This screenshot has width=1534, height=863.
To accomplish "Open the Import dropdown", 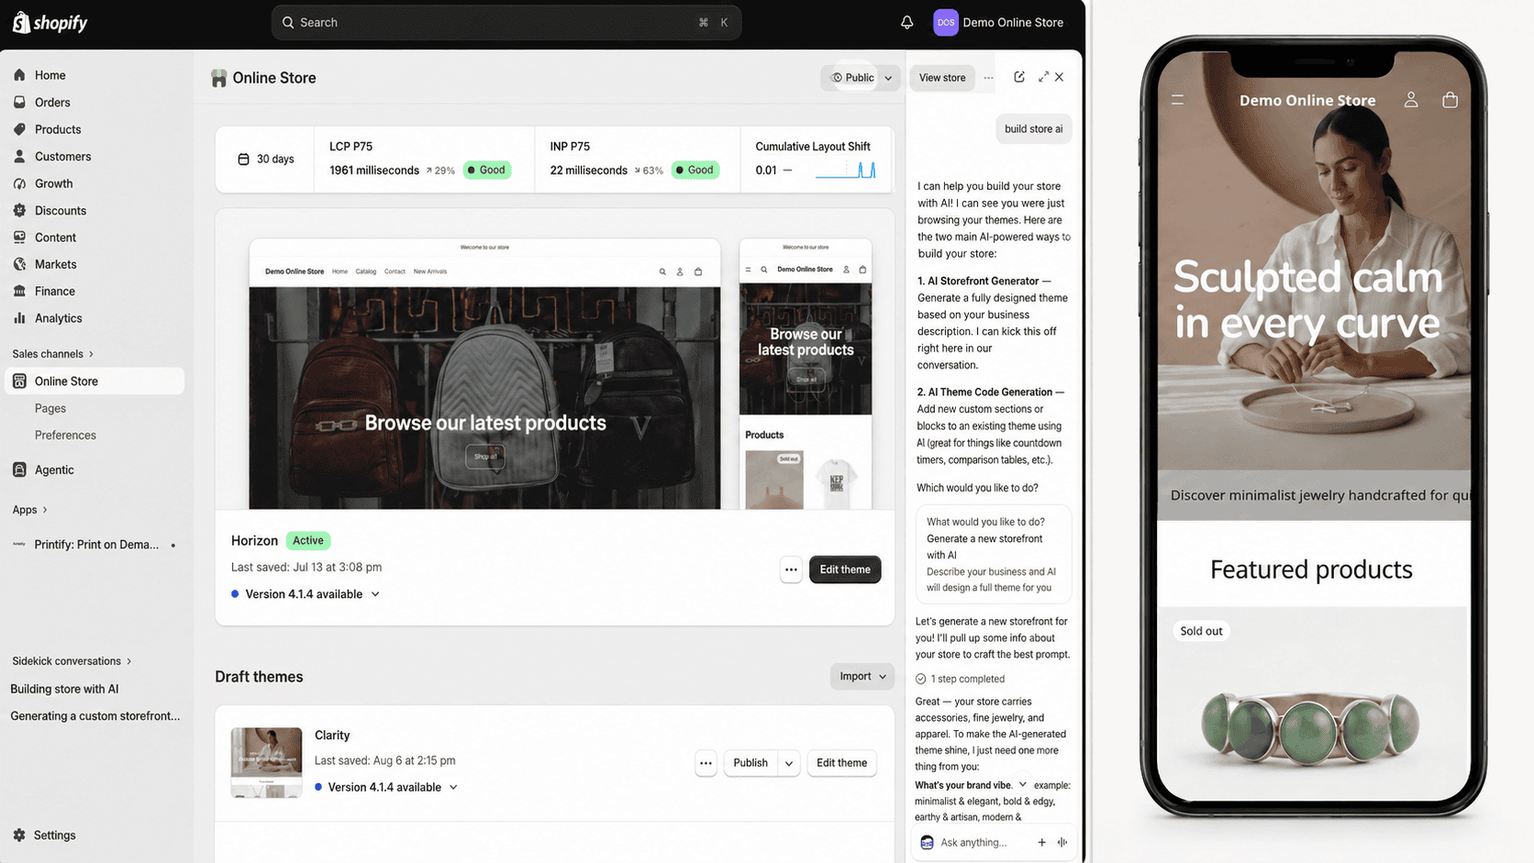I will (x=862, y=677).
